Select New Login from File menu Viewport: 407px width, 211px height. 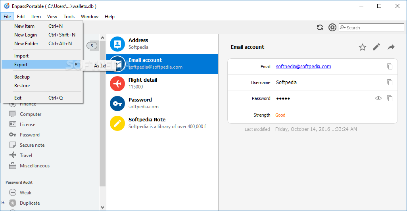pos(42,35)
